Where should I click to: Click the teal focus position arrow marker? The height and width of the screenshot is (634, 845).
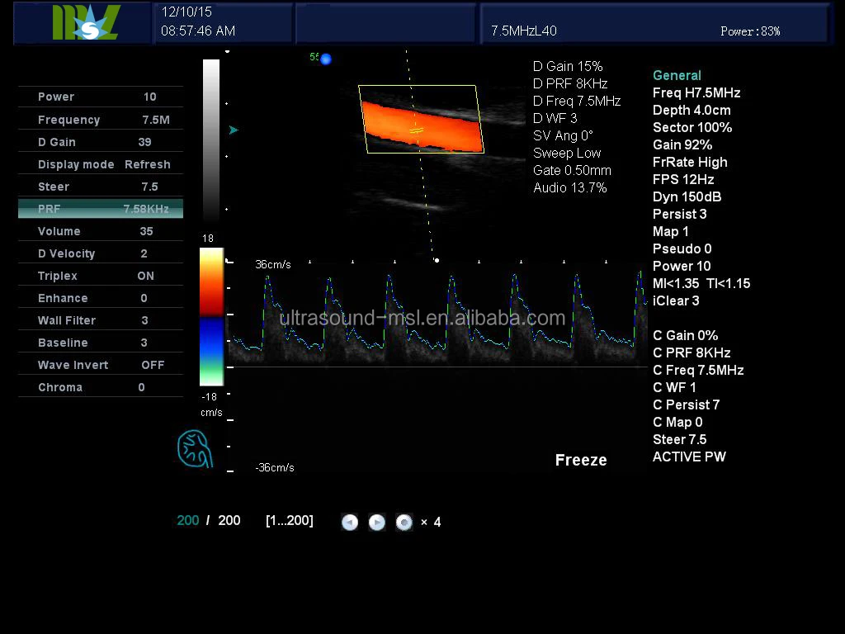coord(234,130)
